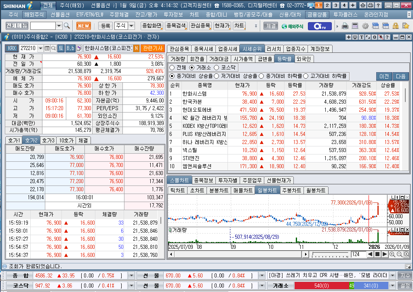Toggle the 거래량 chart legend checkbox
This screenshot has height=292, width=413.
pyautogui.click(x=170, y=230)
